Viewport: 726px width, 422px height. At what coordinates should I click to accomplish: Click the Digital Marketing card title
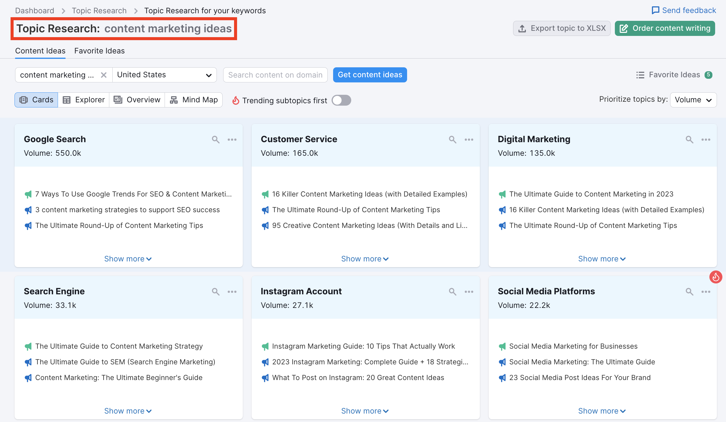pyautogui.click(x=534, y=139)
